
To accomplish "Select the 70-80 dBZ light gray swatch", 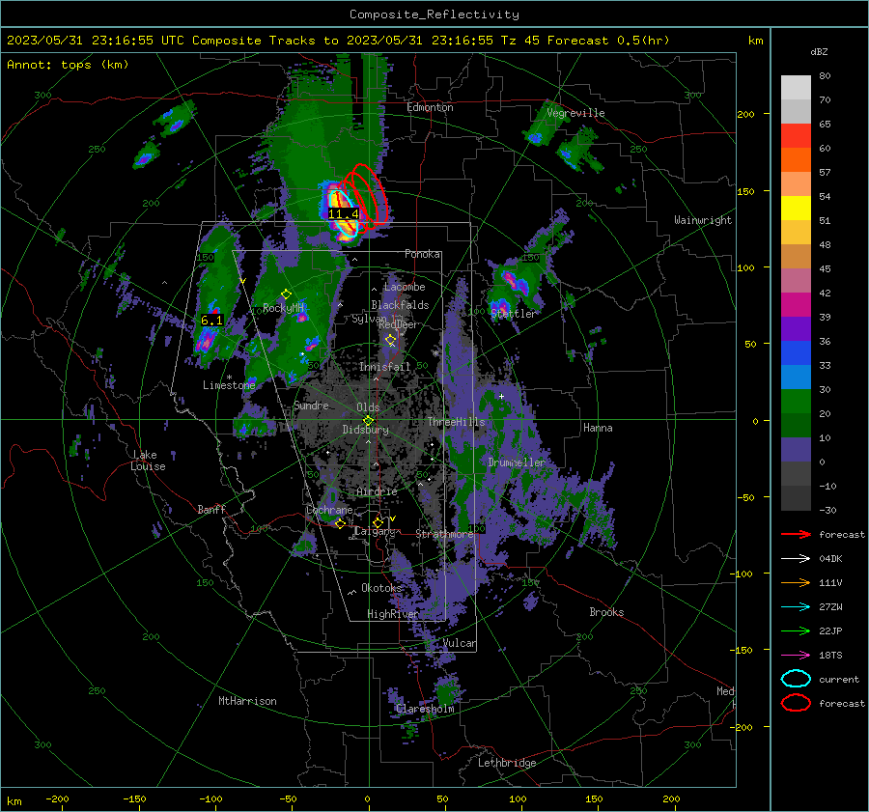I will tap(796, 88).
